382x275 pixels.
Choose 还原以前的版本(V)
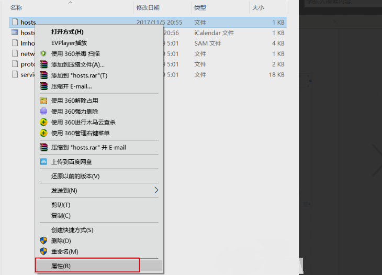(99, 176)
